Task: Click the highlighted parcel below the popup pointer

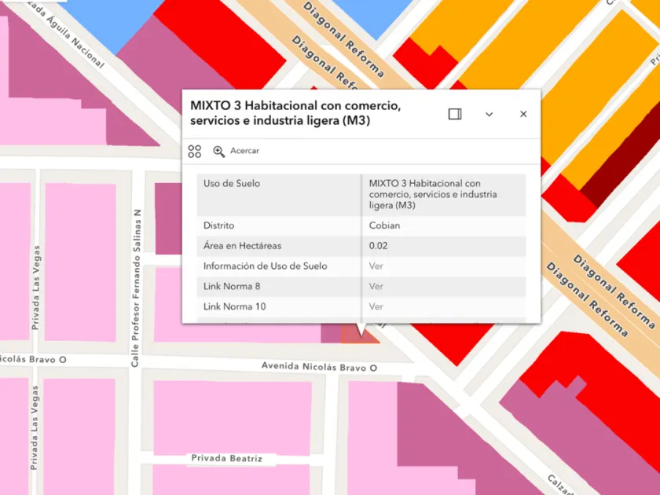Action: pyautogui.click(x=360, y=335)
